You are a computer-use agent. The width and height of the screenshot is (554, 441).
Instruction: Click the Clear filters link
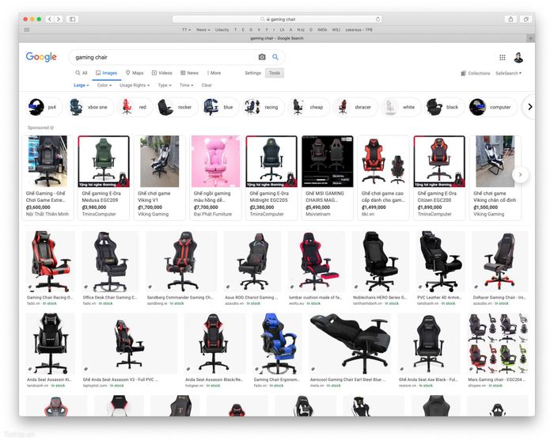point(207,85)
